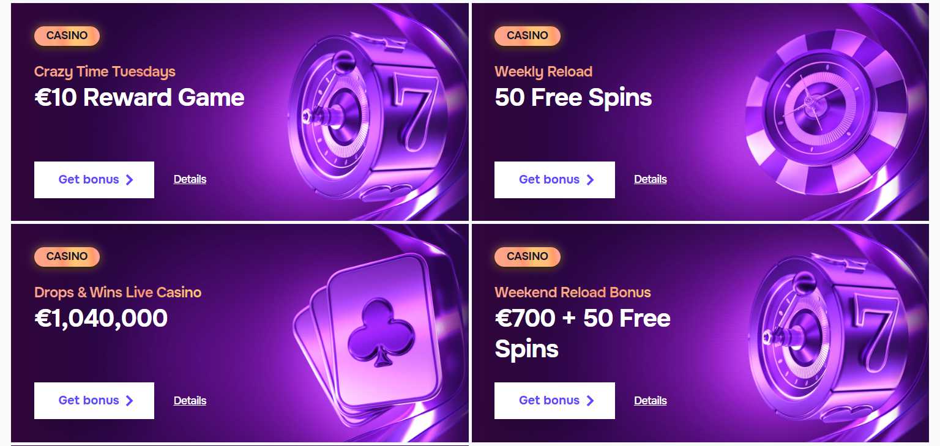Claim the Weekend Reload Bonus offer
940x446 pixels.
554,401
